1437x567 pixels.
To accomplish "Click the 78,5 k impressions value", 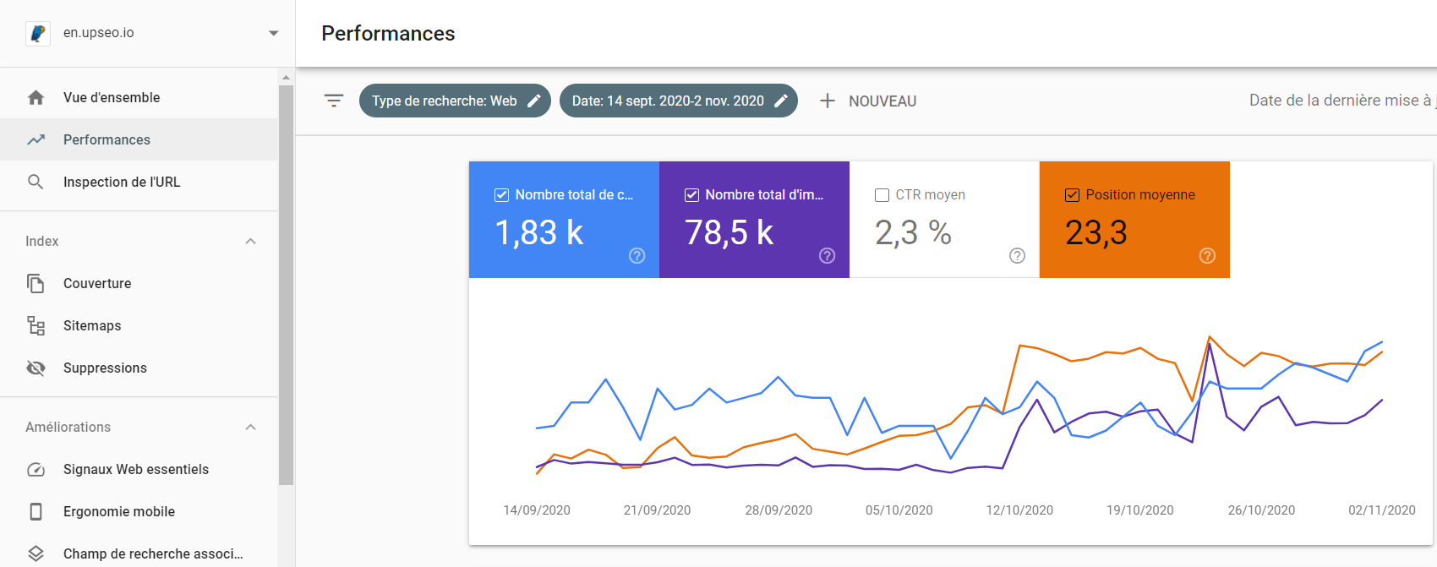I will [729, 232].
